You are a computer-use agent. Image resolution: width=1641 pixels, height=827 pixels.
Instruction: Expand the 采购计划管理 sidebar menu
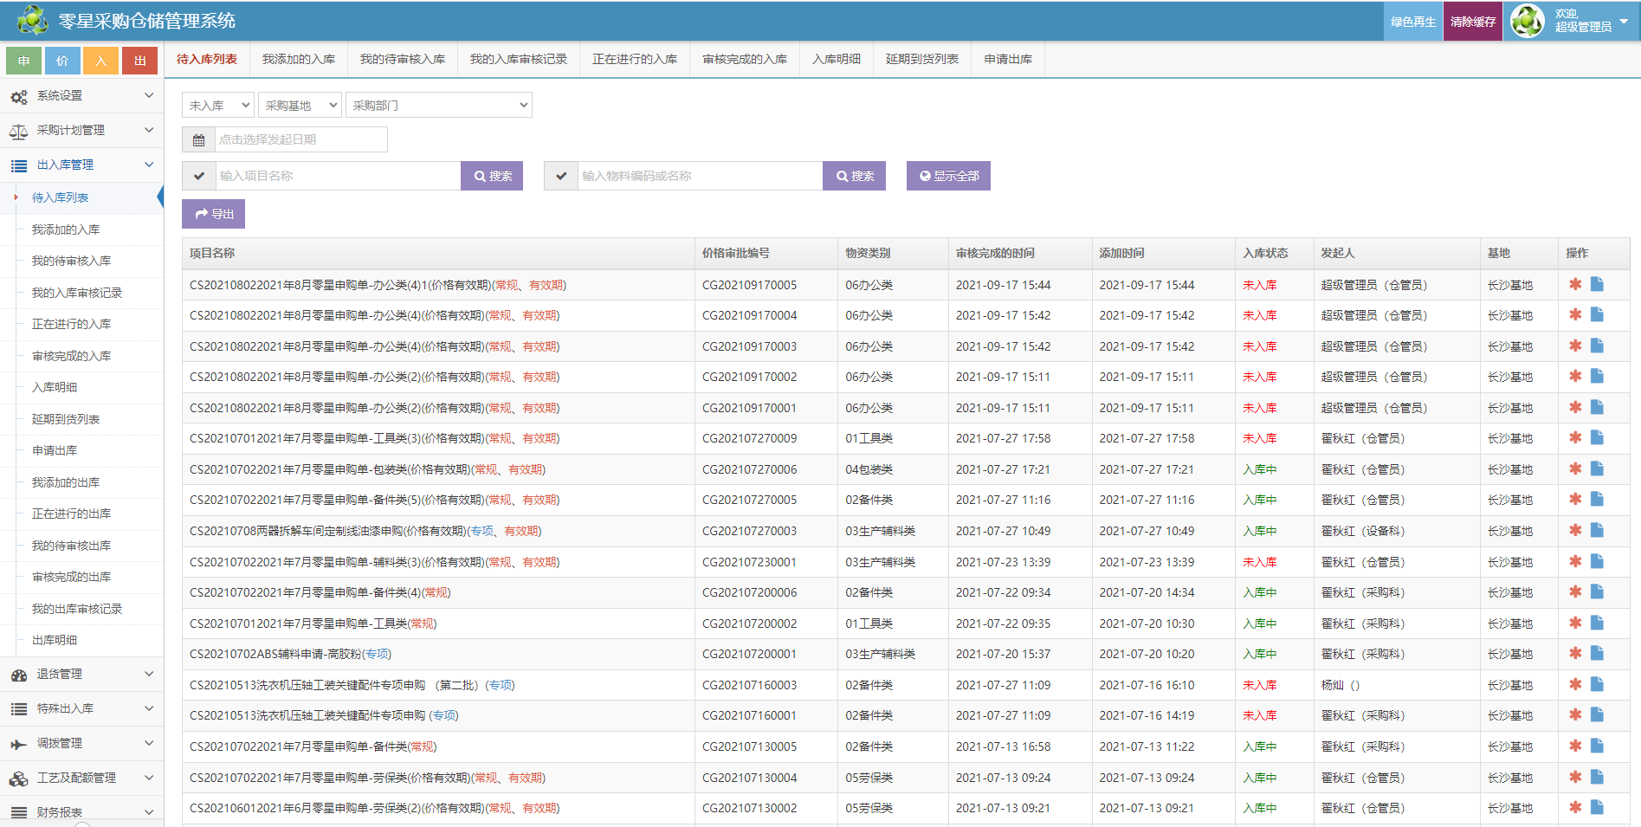pos(81,130)
